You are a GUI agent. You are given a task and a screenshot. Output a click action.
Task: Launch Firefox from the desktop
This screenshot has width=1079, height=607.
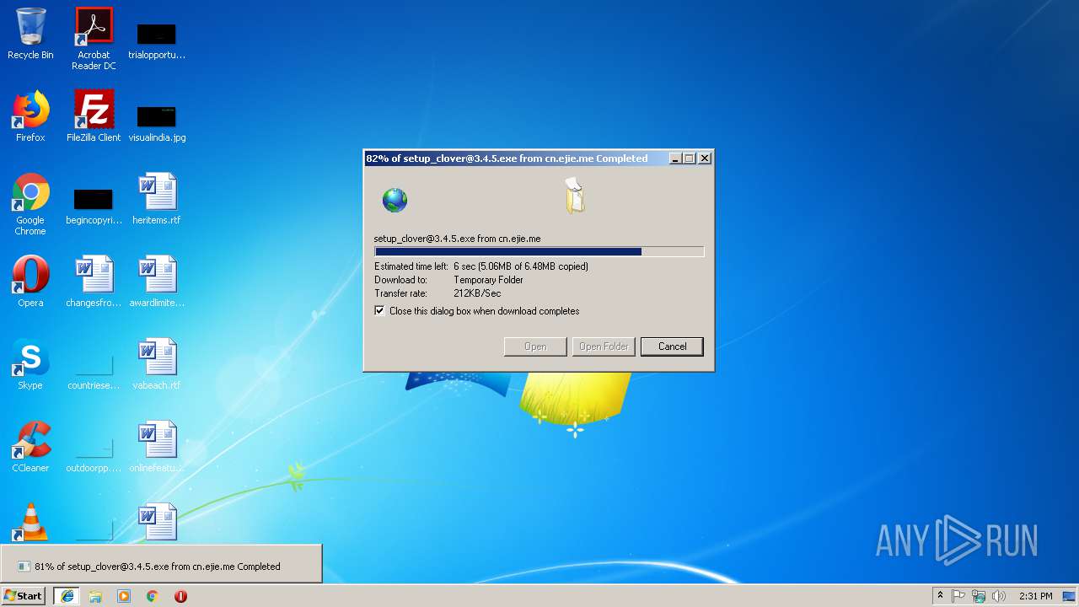[30, 116]
